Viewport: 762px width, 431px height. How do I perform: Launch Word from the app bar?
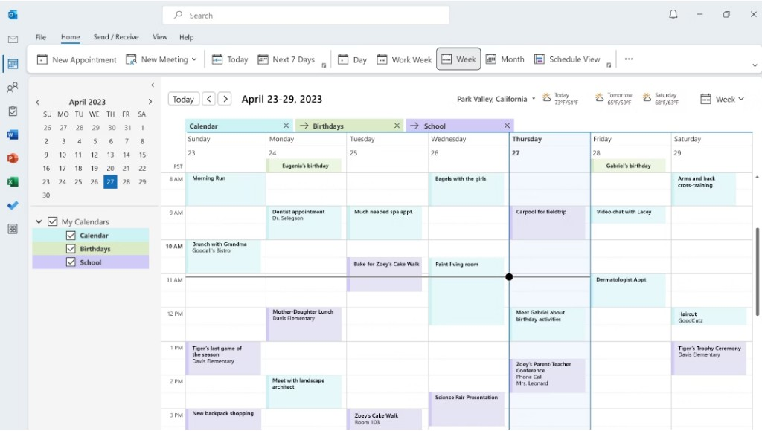[12, 135]
